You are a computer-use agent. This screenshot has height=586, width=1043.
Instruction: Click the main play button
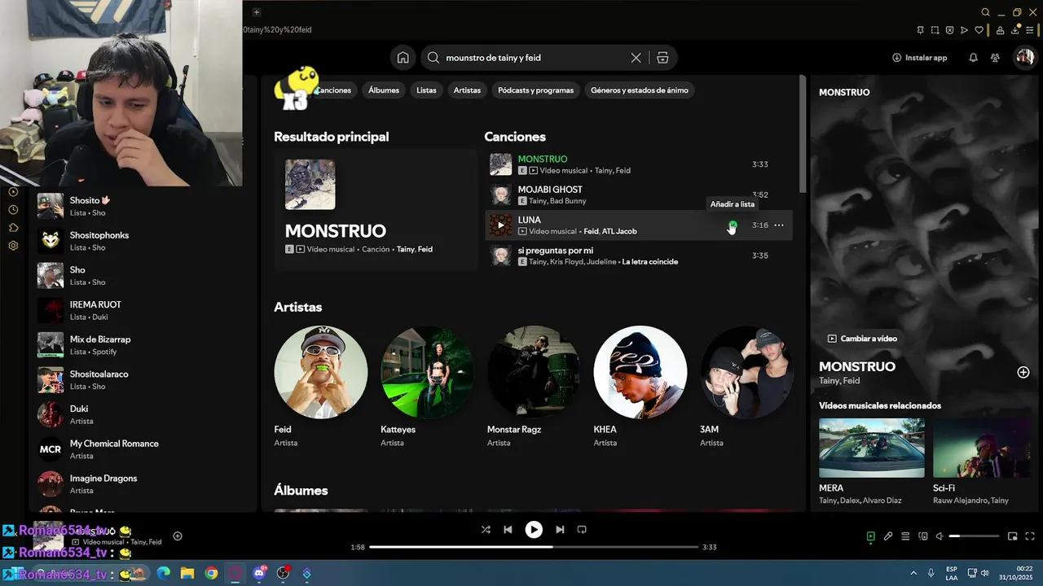(534, 529)
